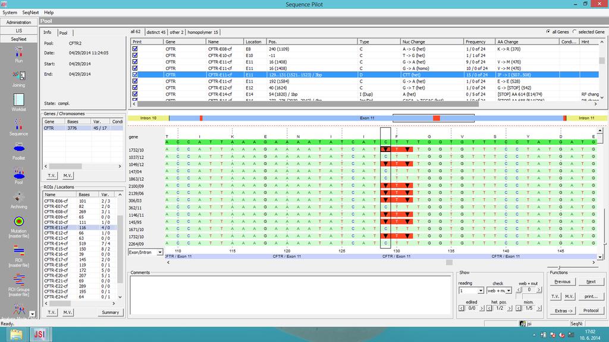Viewport: 609px width, 342px height.
Task: Open the Joining module icon
Action: (18, 75)
